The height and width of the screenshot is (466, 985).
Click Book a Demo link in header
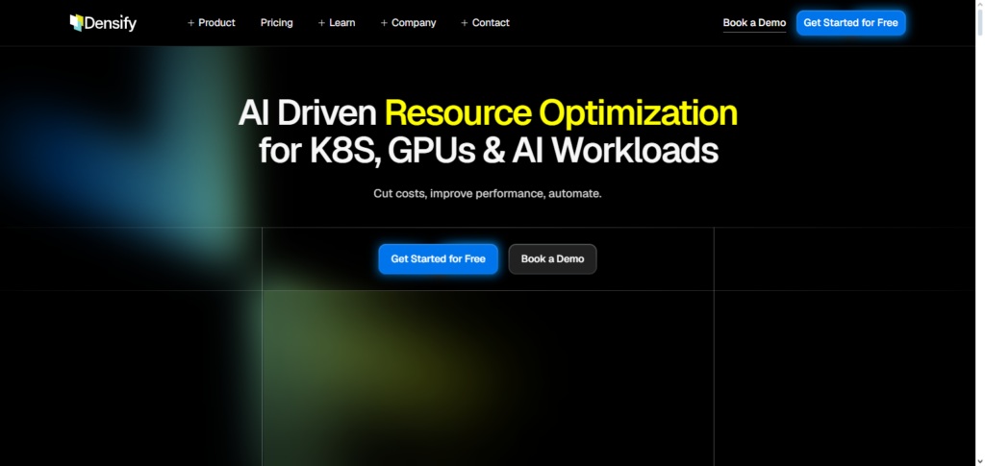pos(754,23)
